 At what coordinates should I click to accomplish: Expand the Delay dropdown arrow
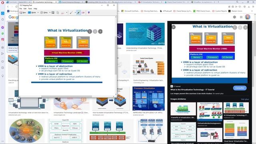point(50,12)
